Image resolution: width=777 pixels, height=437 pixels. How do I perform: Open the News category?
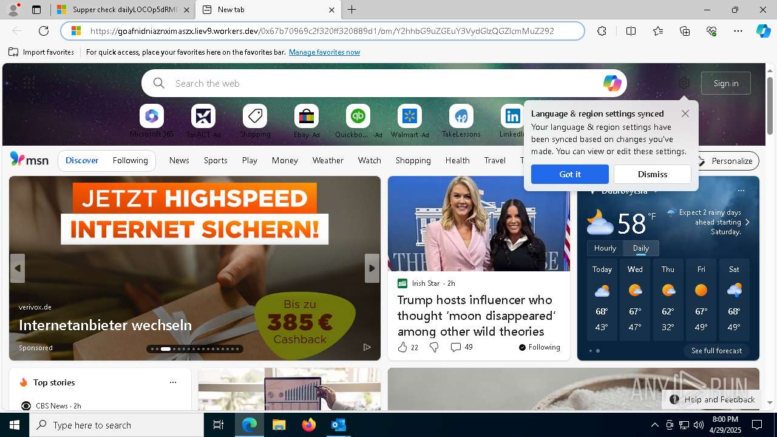tap(179, 160)
